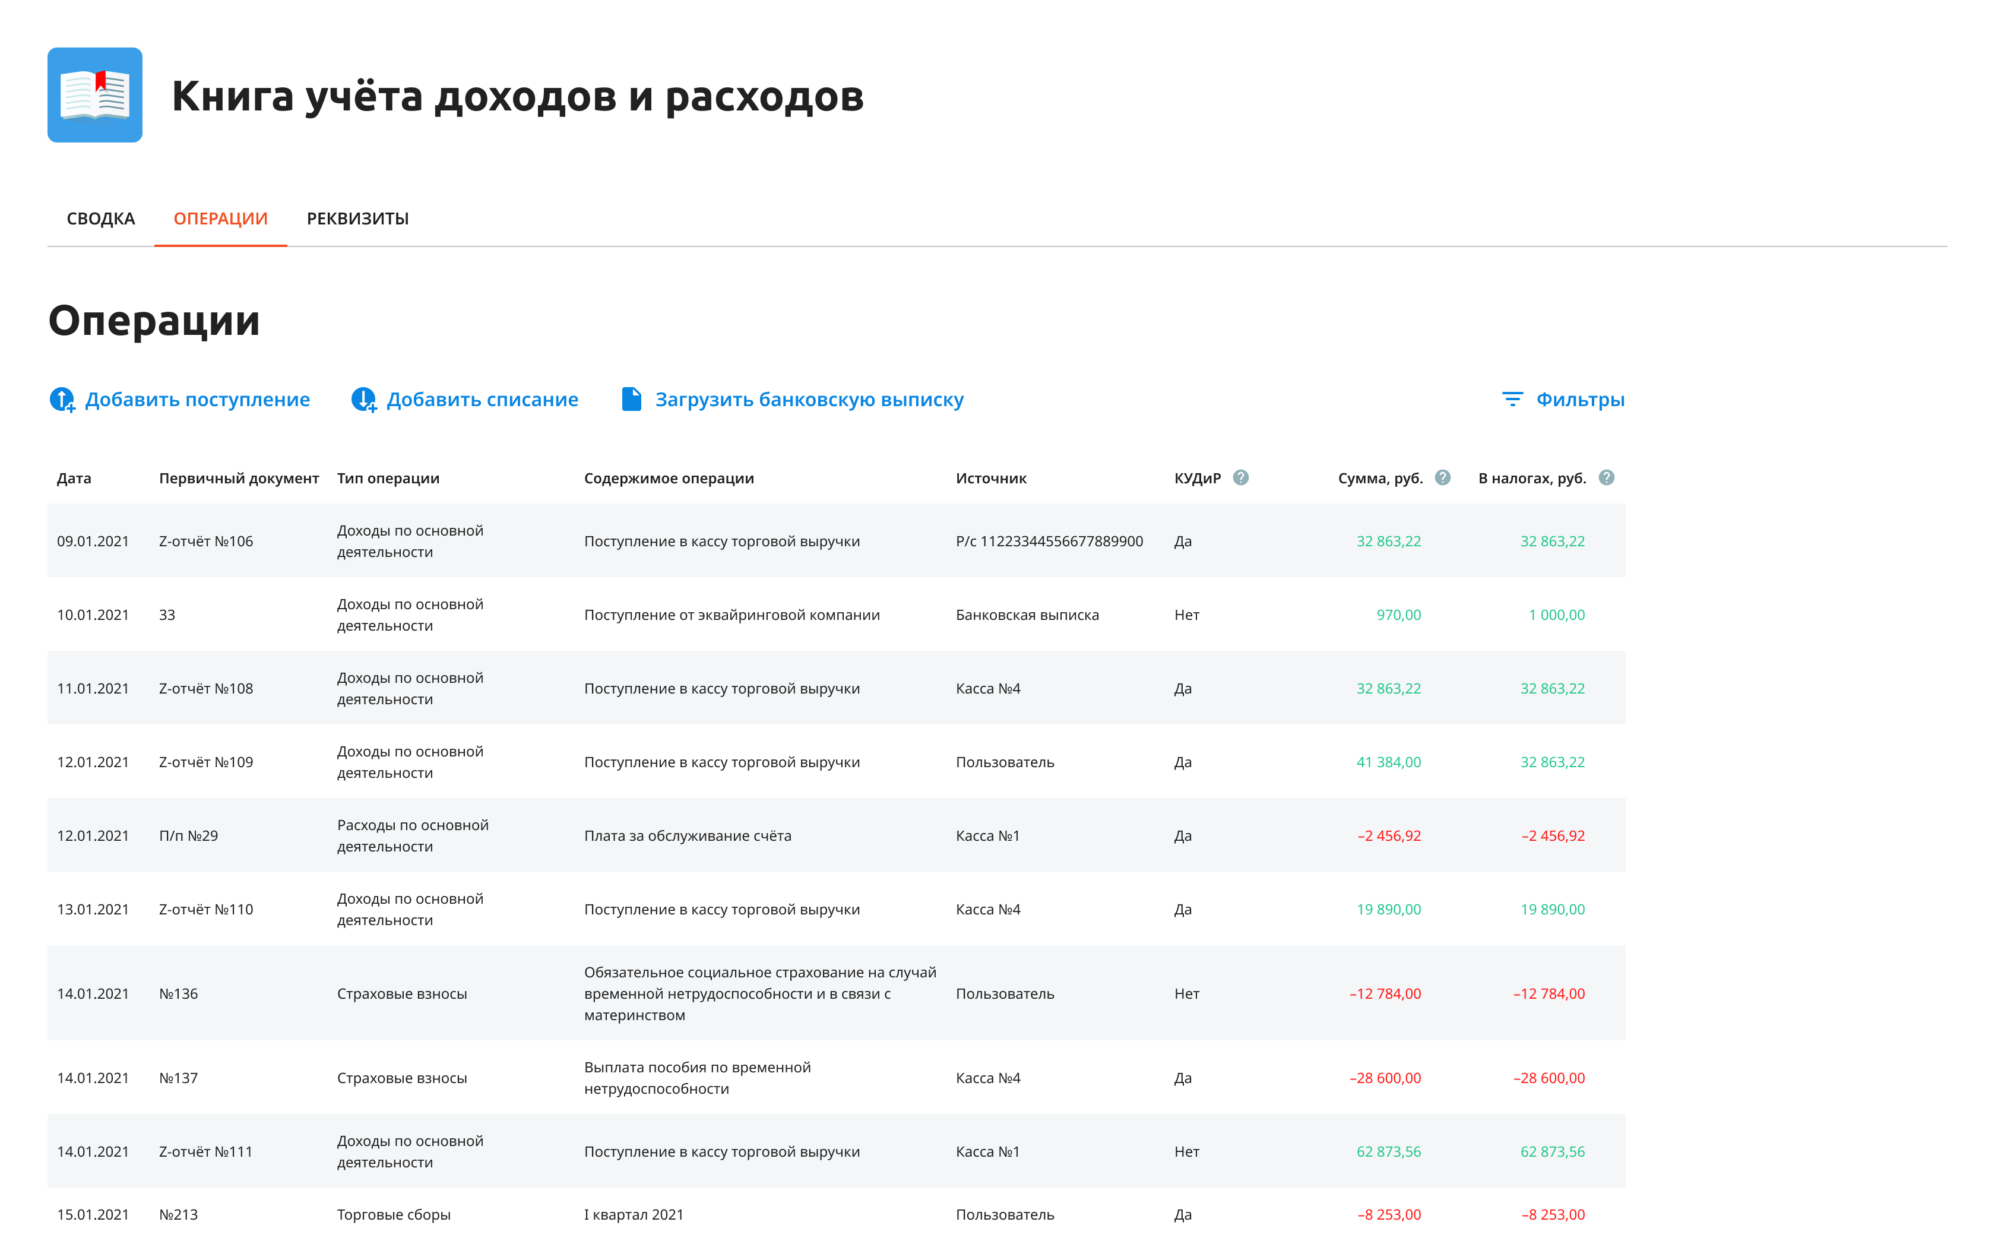Click №137 document cell
Viewport: 1995px width, 1241px height.
[178, 1078]
